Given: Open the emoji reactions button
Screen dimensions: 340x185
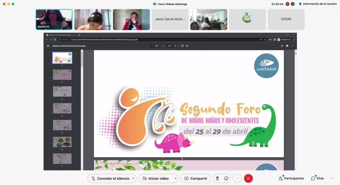Looking at the screenshot, I should (226, 178).
